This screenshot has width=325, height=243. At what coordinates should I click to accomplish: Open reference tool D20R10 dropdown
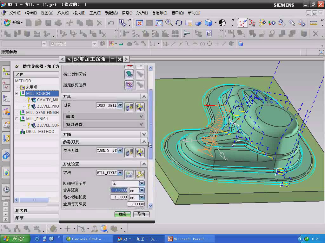[x=120, y=151]
